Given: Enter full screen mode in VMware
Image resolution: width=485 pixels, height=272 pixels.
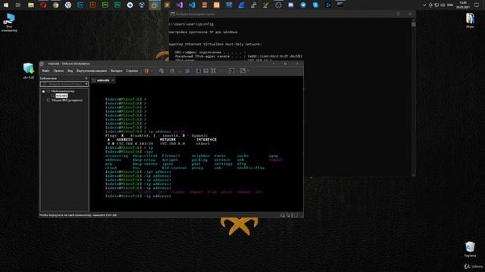Looking at the screenshot, I should (214, 70).
